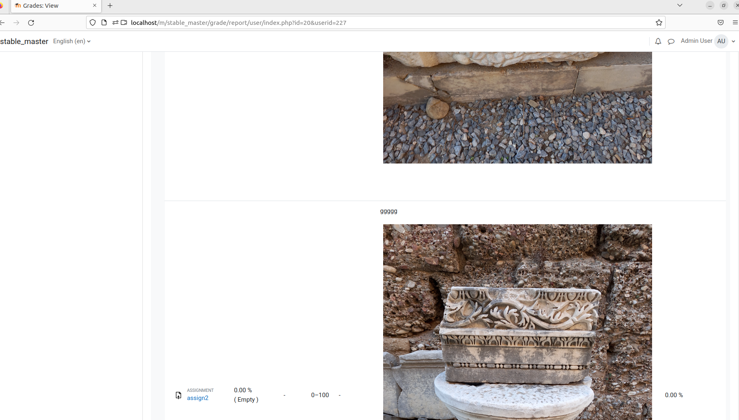The width and height of the screenshot is (739, 420).
Task: Select the '( Empty )' weight note
Action: click(x=246, y=400)
